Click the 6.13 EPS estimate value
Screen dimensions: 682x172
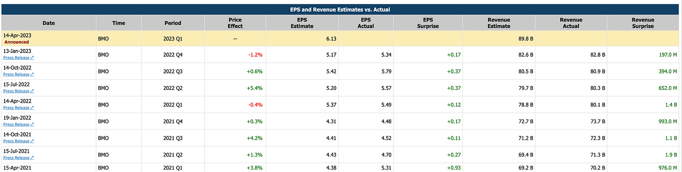331,38
